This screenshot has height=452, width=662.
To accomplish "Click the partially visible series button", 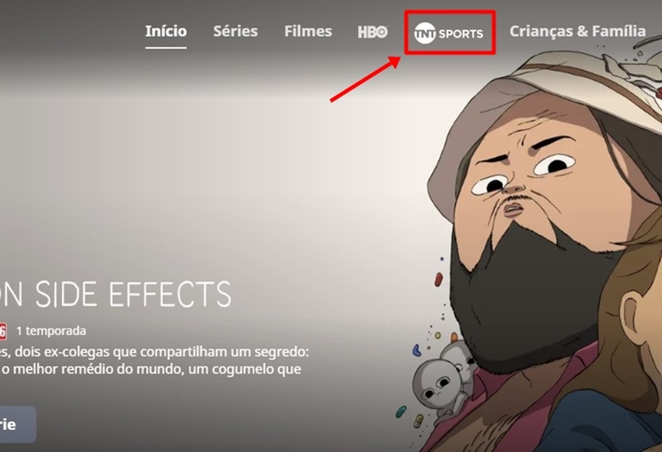I will click(x=17, y=424).
